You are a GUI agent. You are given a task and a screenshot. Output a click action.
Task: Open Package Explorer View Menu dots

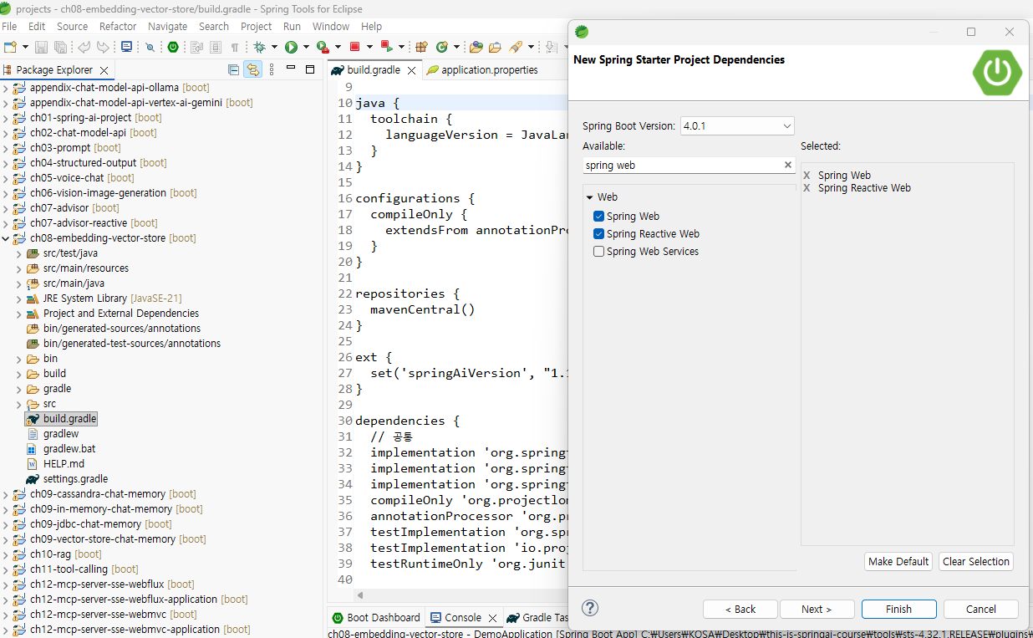point(272,70)
